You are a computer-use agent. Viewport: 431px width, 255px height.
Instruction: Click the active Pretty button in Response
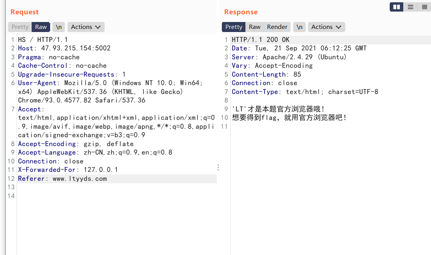pyautogui.click(x=233, y=27)
